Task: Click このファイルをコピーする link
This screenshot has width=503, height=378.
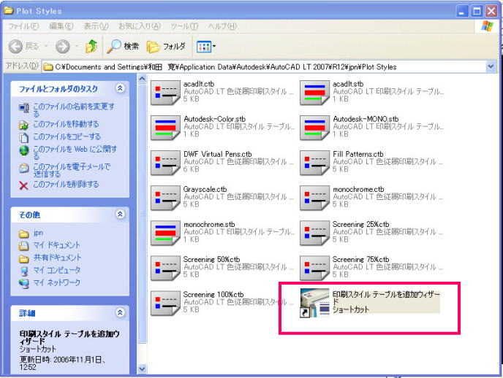Action: point(67,136)
